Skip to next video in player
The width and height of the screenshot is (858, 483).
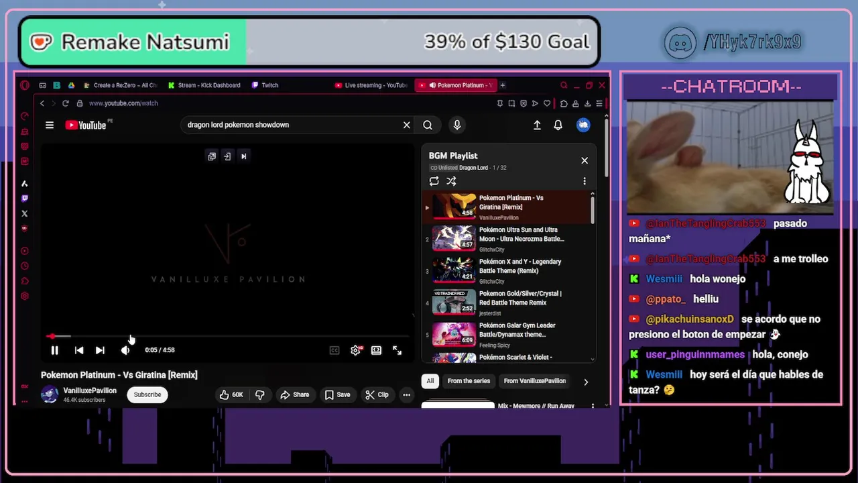[x=100, y=350]
